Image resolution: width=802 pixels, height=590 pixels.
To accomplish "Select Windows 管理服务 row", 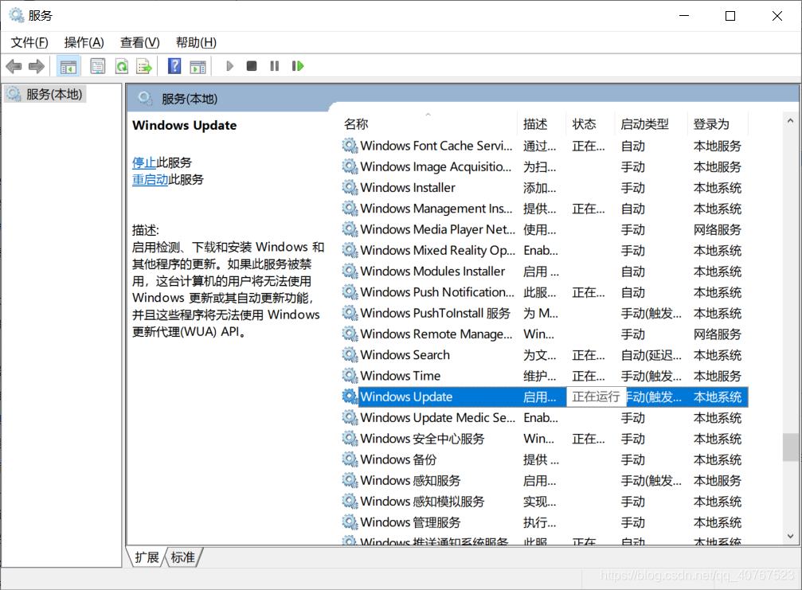I will (x=544, y=522).
